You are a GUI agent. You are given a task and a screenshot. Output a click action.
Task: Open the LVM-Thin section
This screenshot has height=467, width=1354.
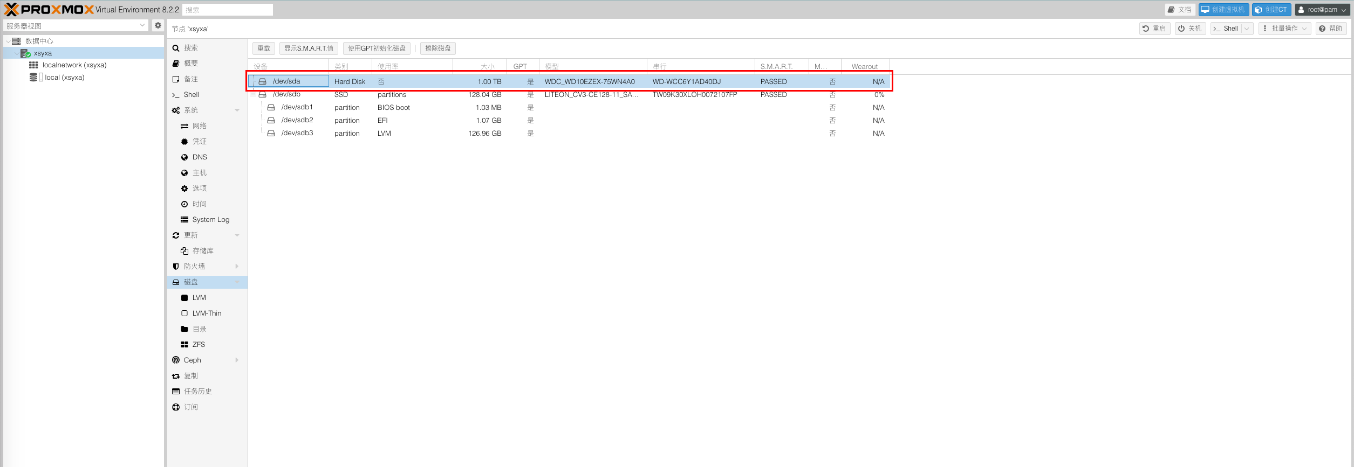(207, 313)
